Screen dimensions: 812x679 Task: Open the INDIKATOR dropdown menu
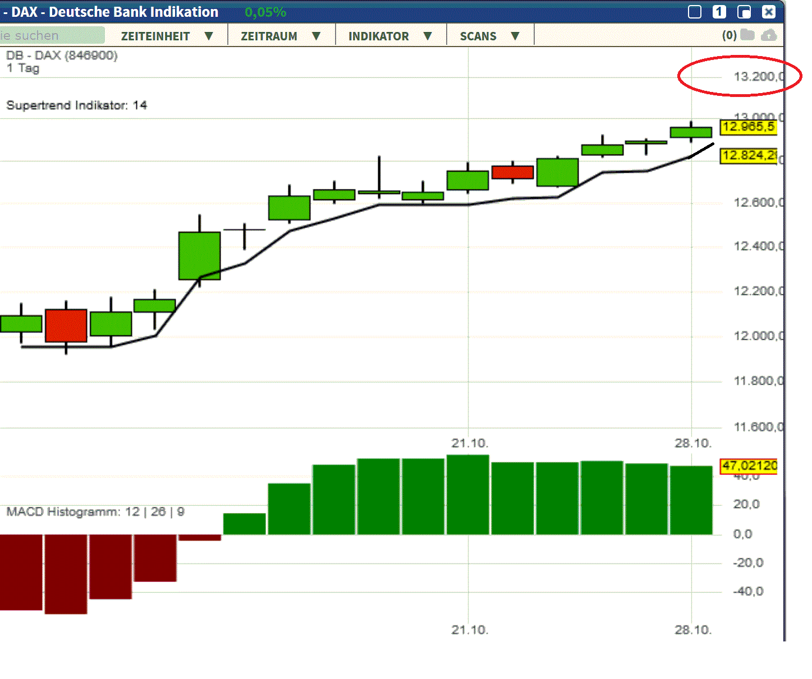click(390, 36)
